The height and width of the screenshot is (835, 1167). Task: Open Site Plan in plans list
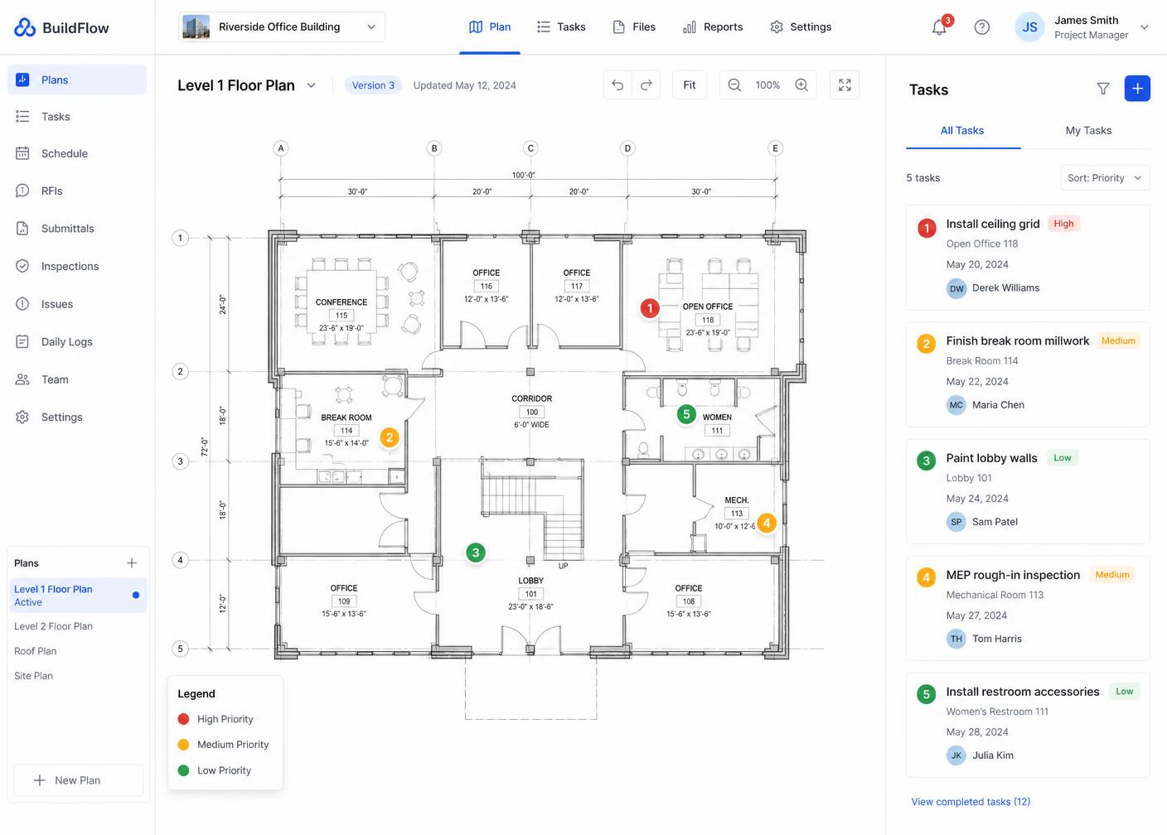33,676
